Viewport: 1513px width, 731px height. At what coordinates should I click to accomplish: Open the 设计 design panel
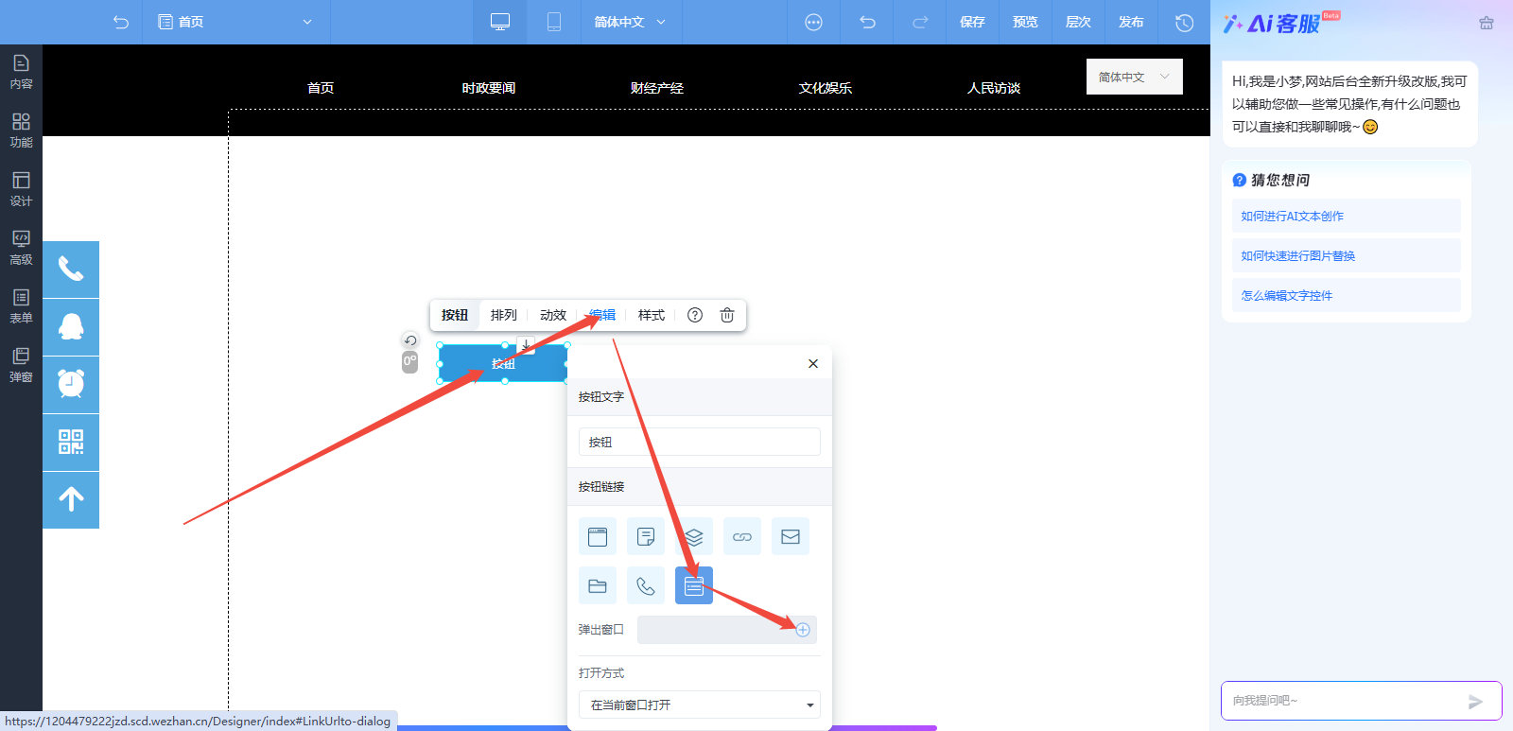(x=21, y=189)
